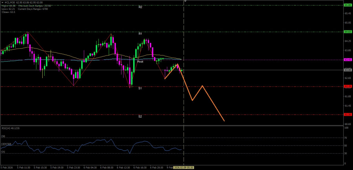Click the S2 support level label
Viewport: 353px width, 170px height.
(x=140, y=116)
